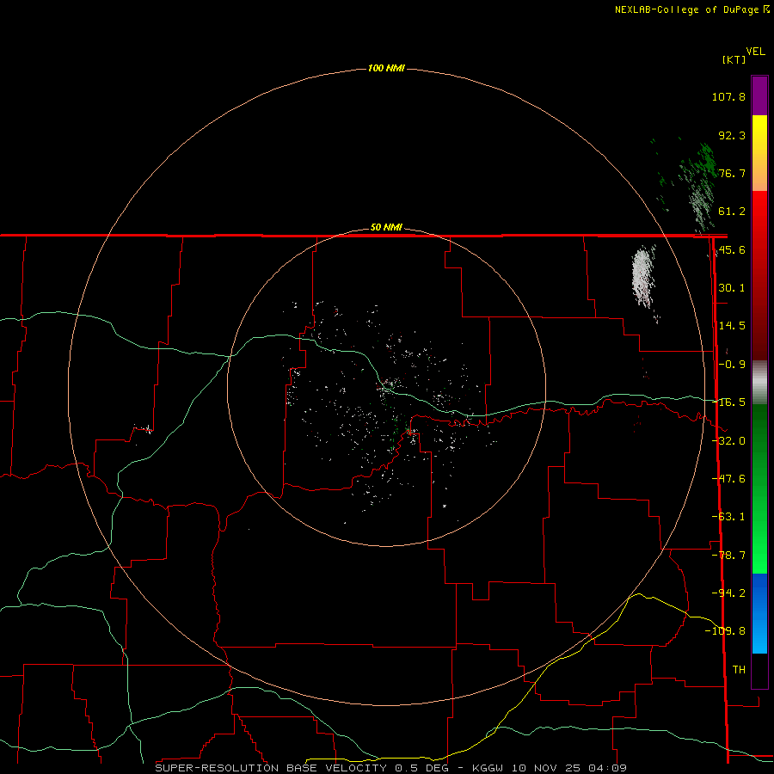Click the KGGW station identifier in the caption

click(488, 768)
